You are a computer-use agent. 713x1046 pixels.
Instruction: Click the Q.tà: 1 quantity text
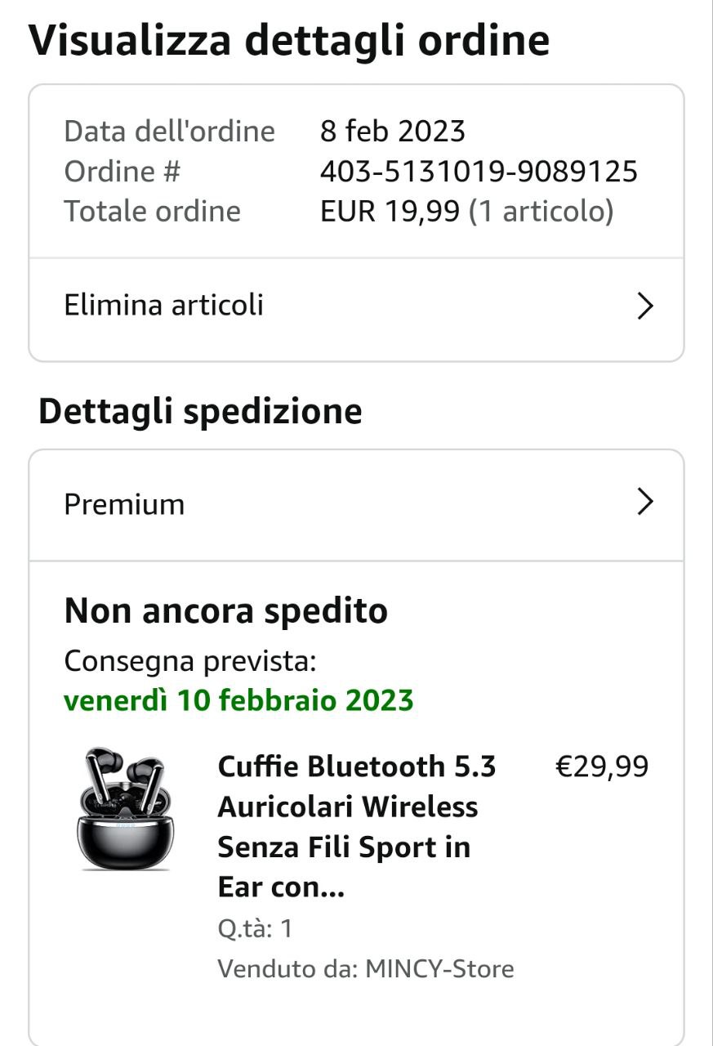tap(255, 928)
